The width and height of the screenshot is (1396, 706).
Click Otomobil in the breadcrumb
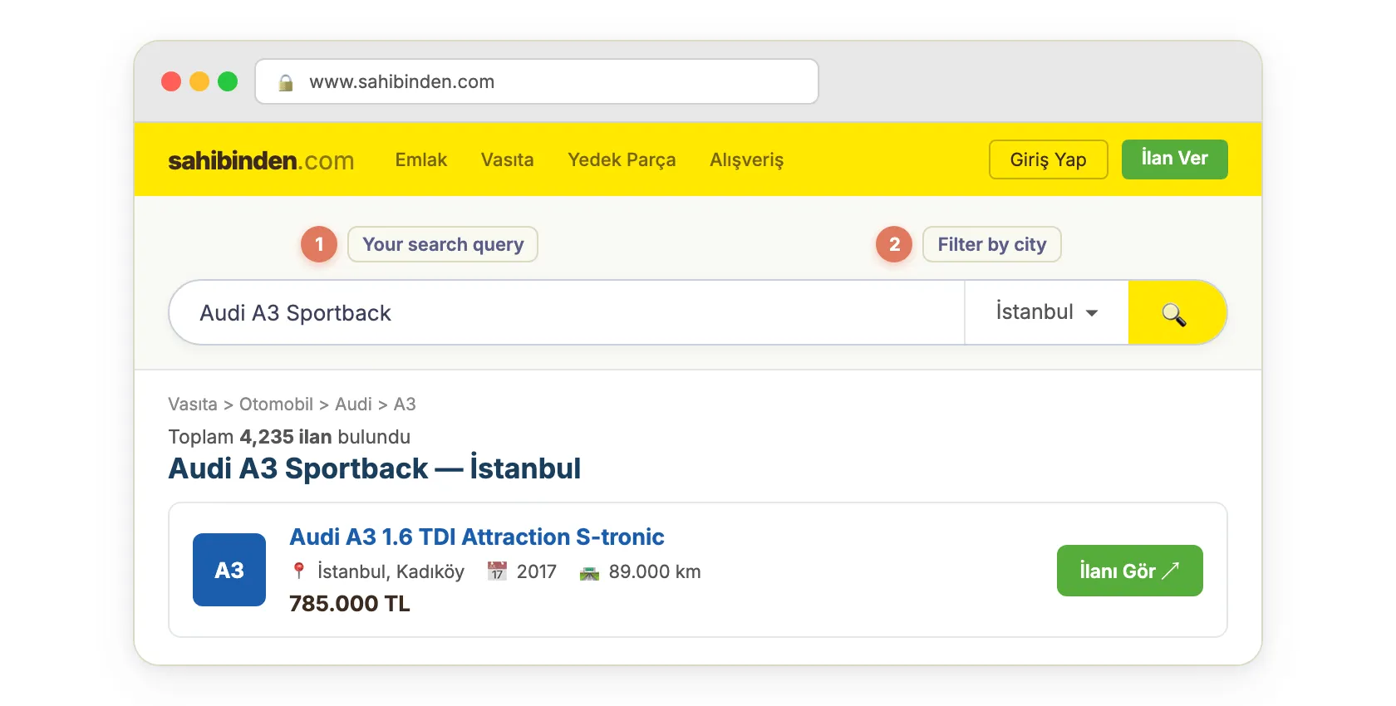(x=276, y=404)
